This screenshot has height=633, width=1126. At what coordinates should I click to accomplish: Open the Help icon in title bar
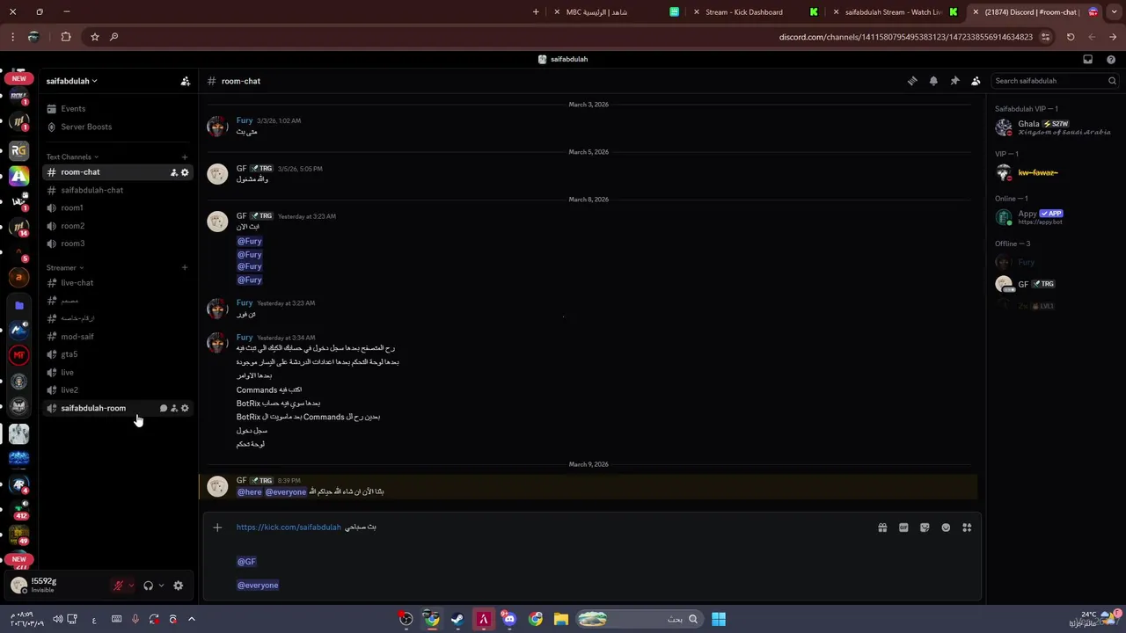(x=1111, y=59)
